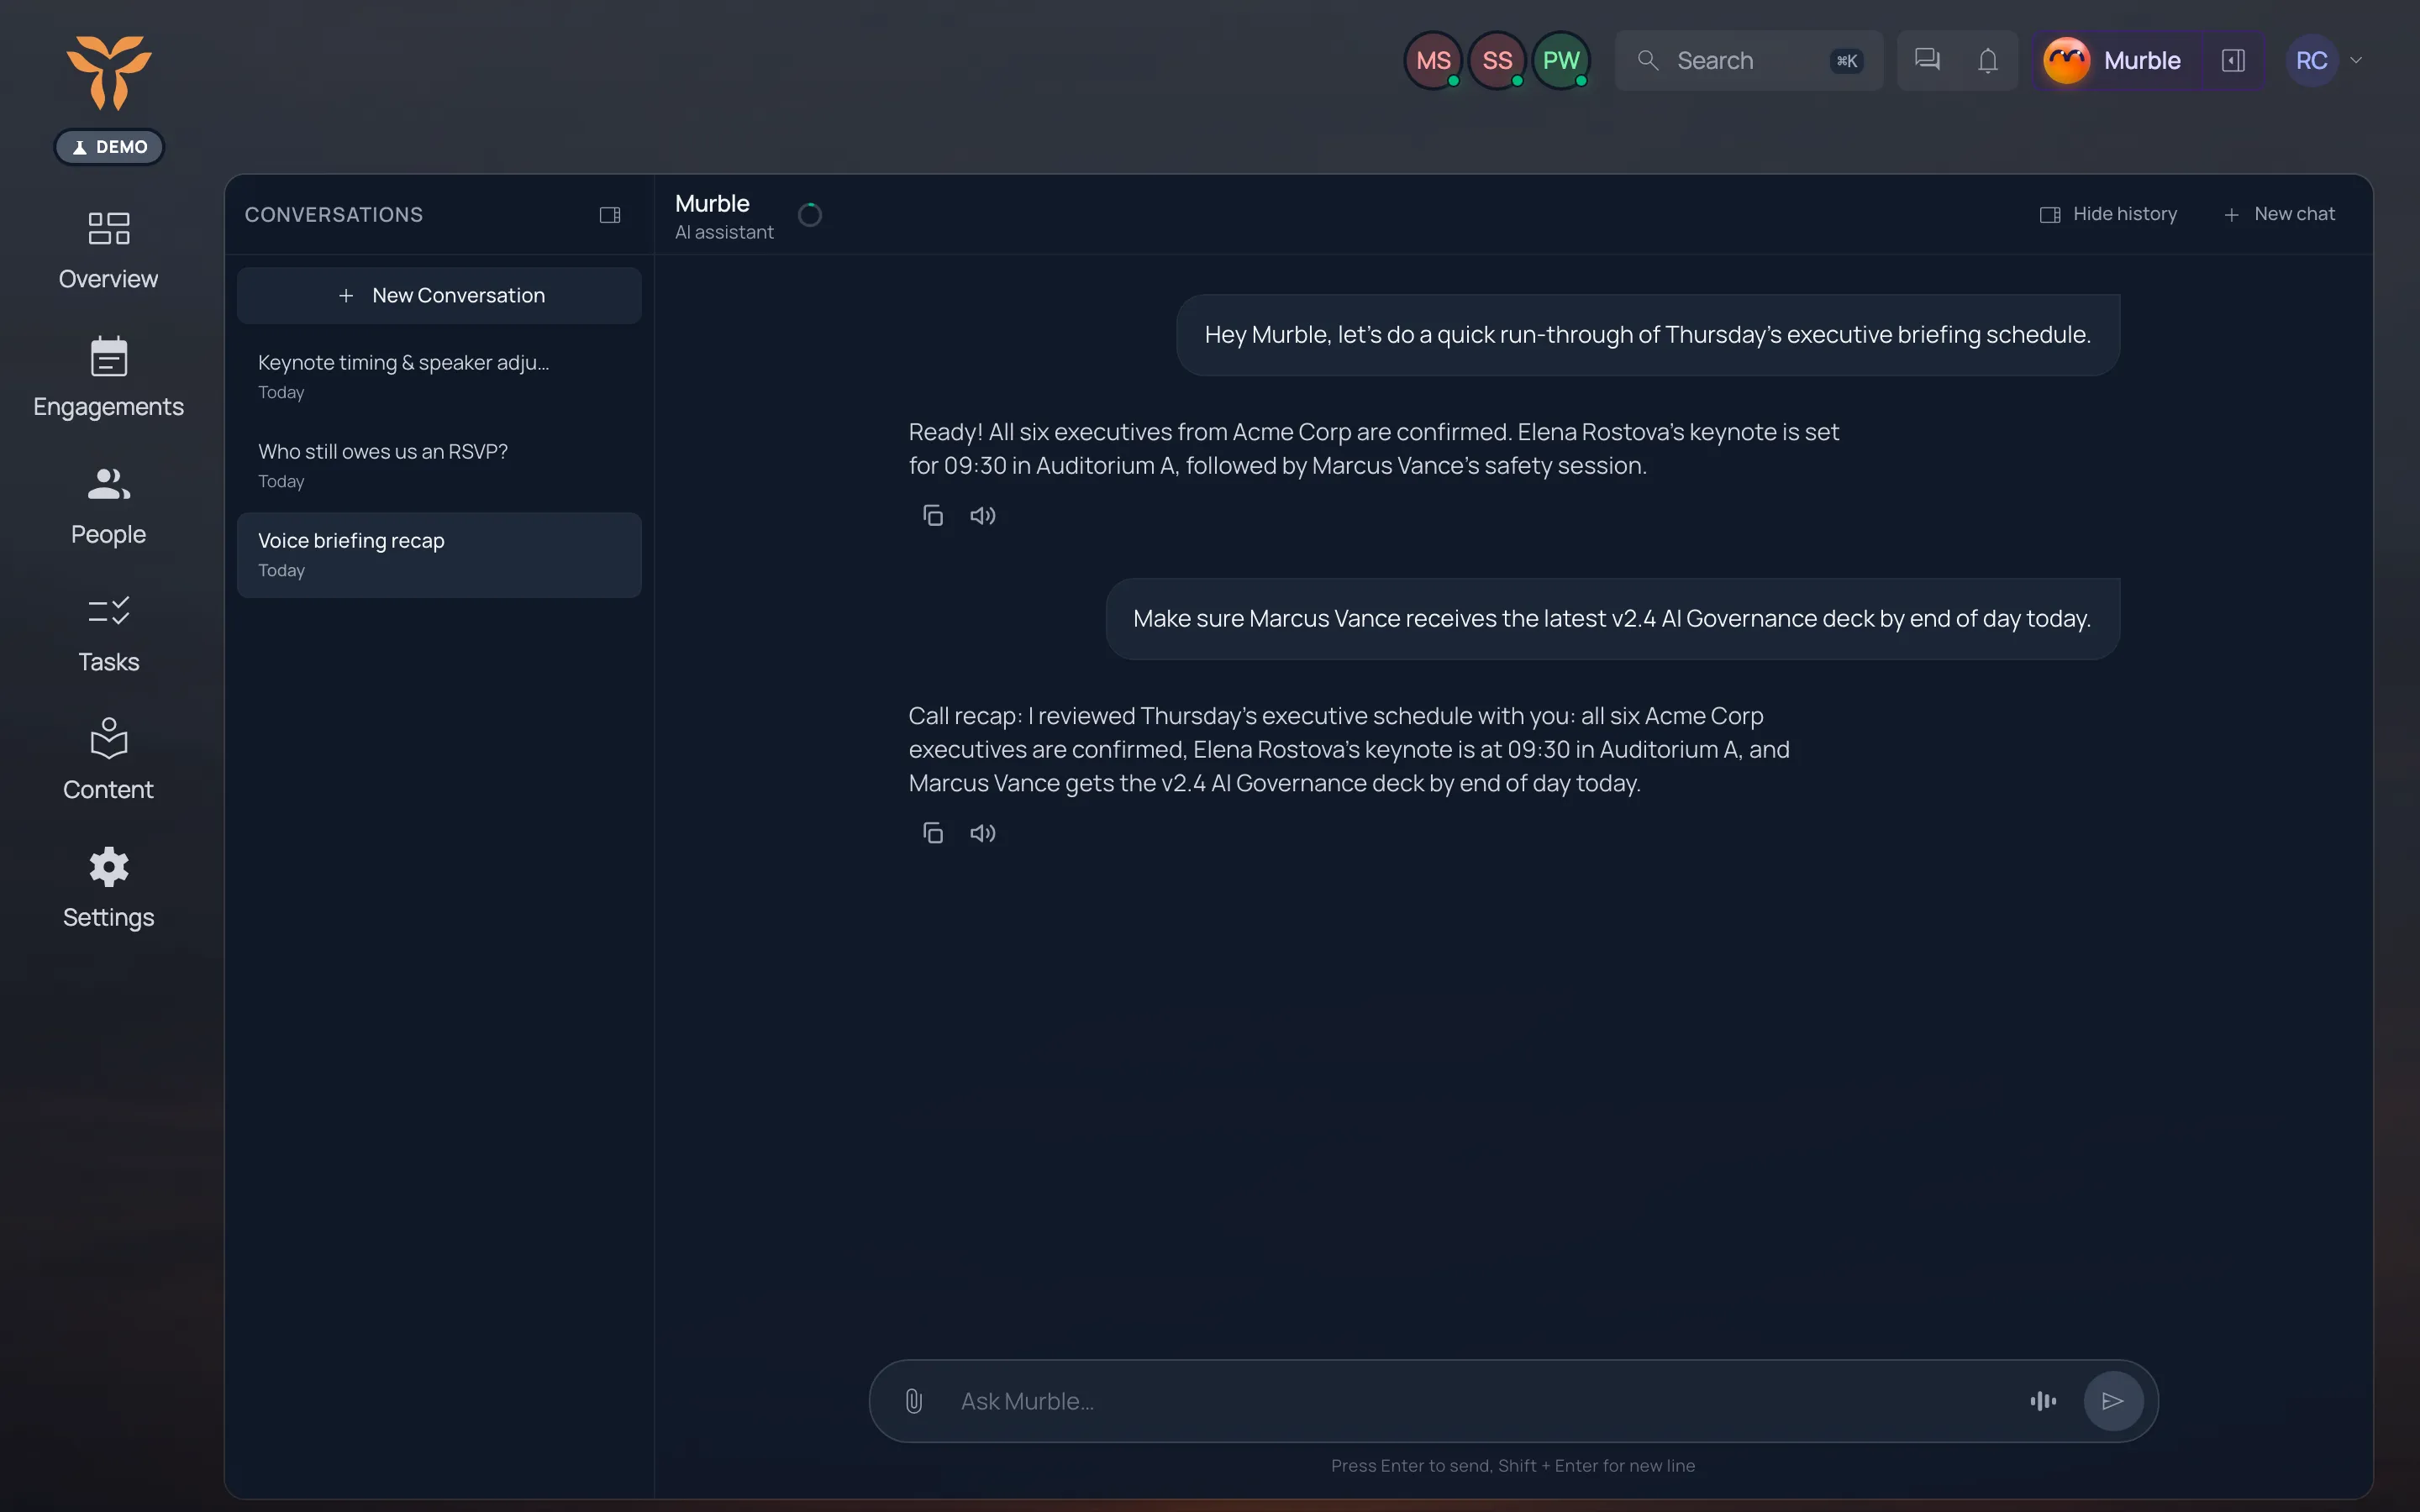Image resolution: width=2420 pixels, height=1512 pixels.
Task: Click the 'Hey Murble' user message bubble
Action: 1648,335
